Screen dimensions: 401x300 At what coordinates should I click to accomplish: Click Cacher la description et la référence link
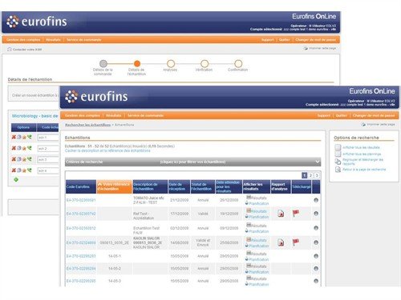click(107, 150)
